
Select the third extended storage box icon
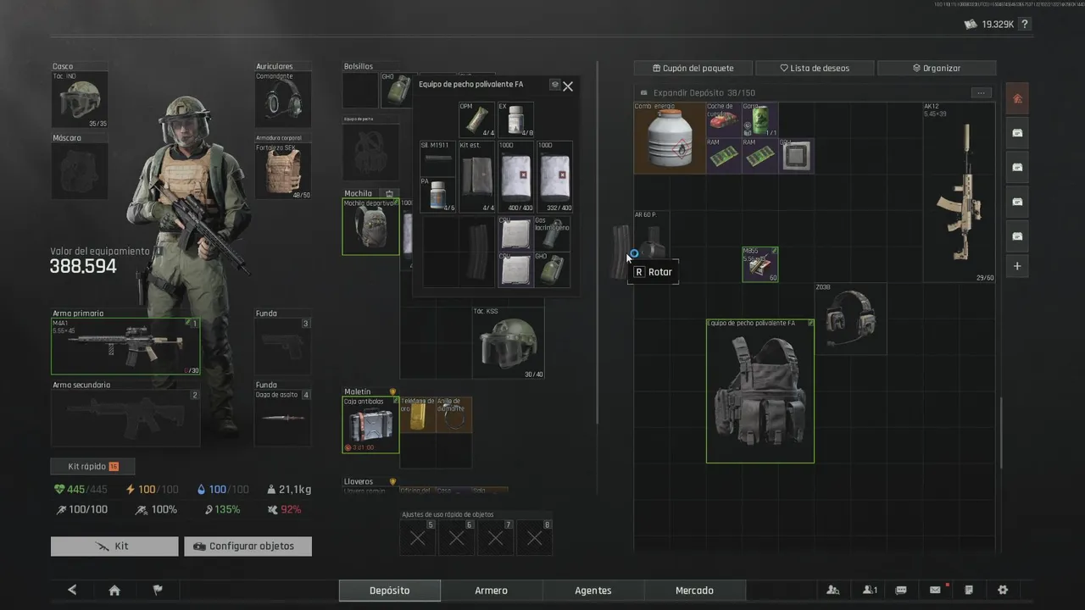coord(1017,202)
